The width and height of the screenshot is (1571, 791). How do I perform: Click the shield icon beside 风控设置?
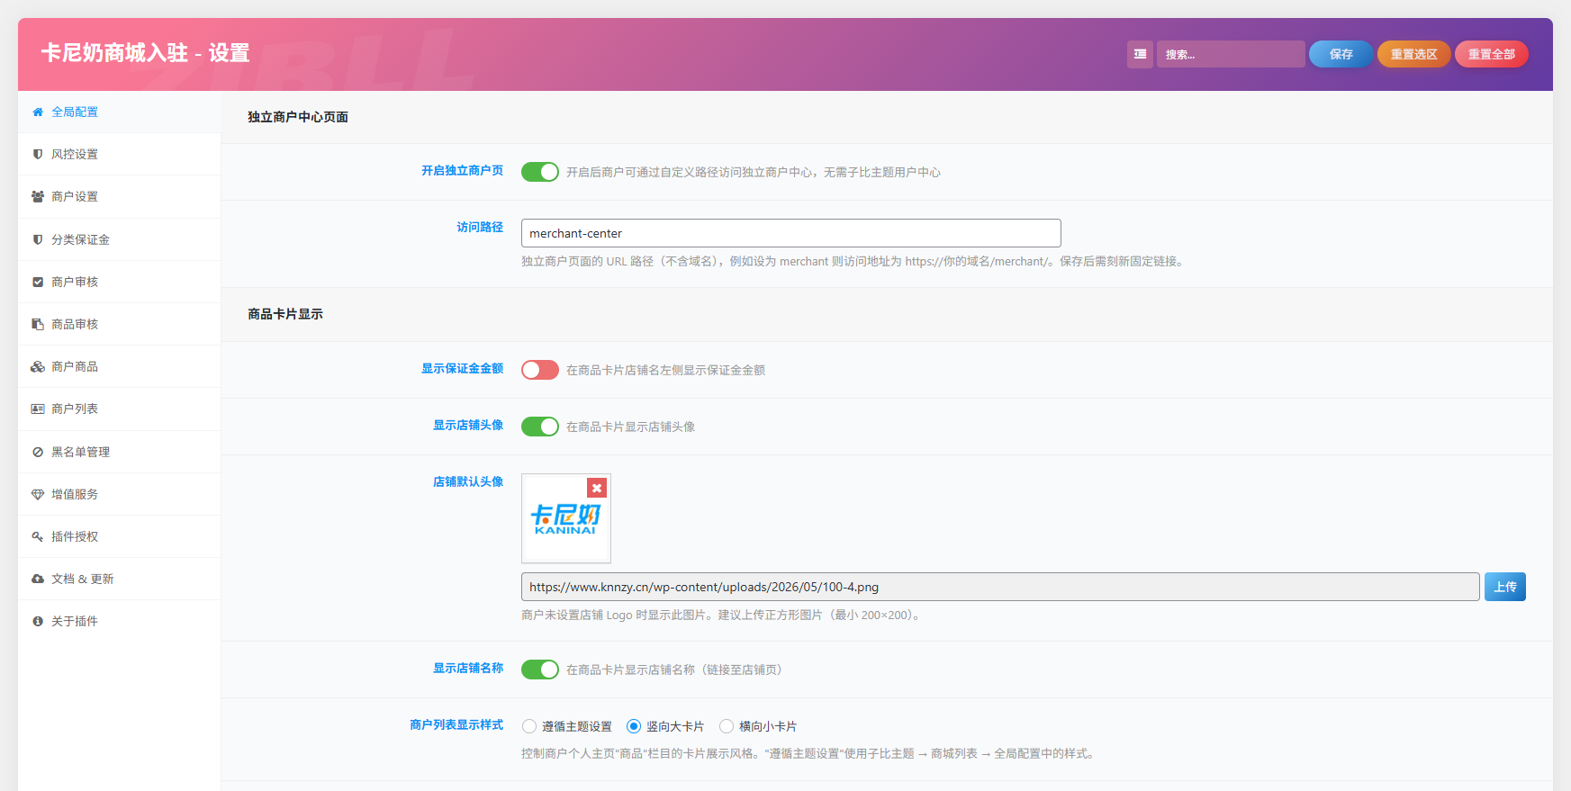pyautogui.click(x=38, y=155)
